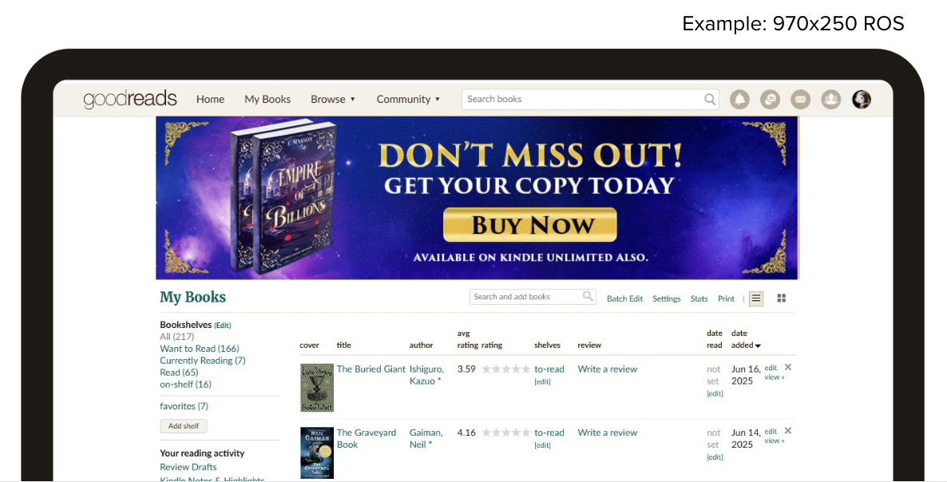The width and height of the screenshot is (947, 482).
Task: Switch to cover grid view
Action: (x=782, y=298)
